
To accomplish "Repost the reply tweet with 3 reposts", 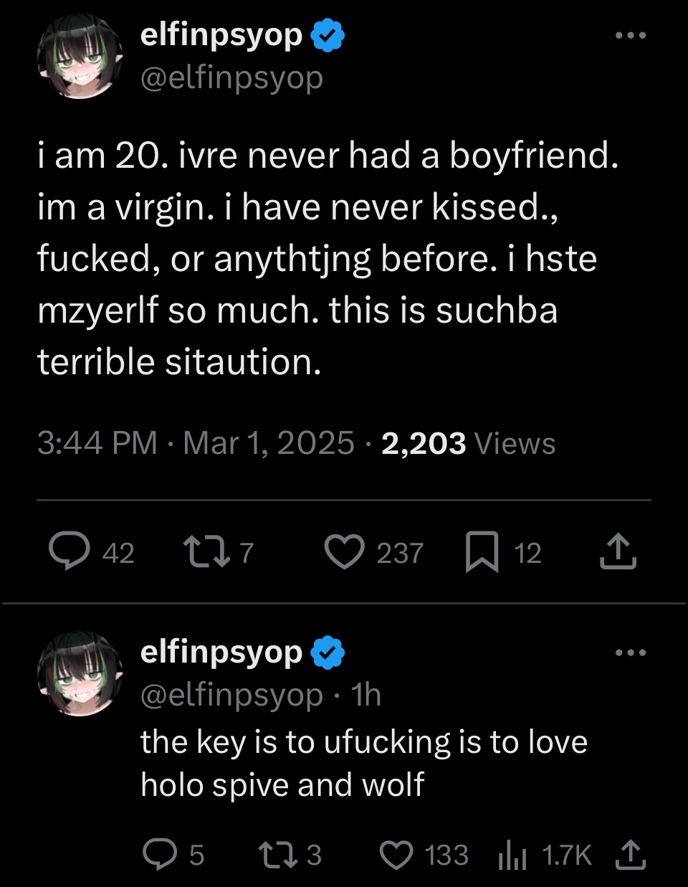I will [x=274, y=855].
